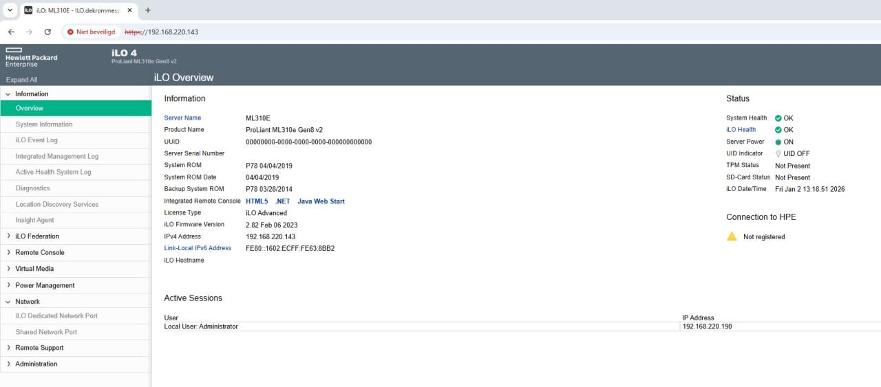Click the yellow Not registered warning icon
Screen dimensions: 881x387
[x=732, y=236]
